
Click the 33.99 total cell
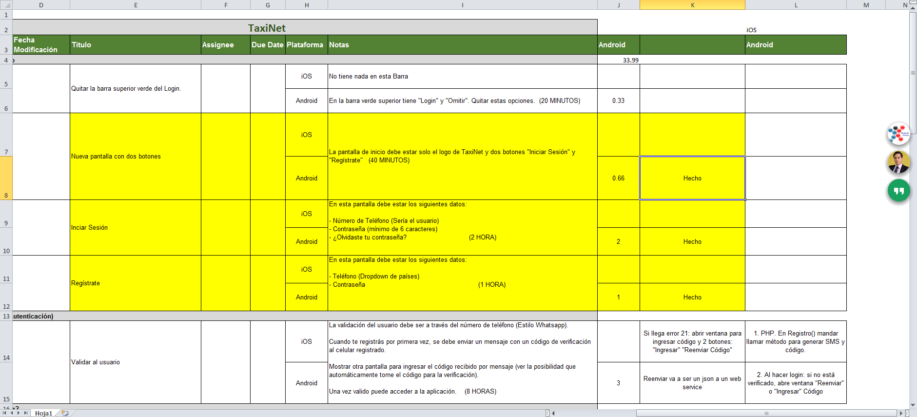[619, 60]
